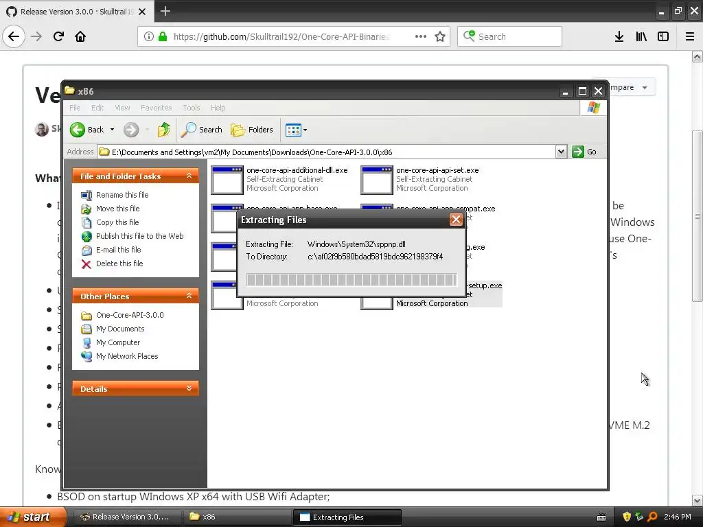Open Firefox library icon

tap(641, 36)
